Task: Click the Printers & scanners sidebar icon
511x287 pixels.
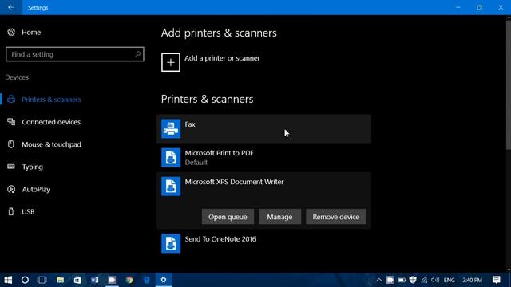Action: click(x=11, y=99)
